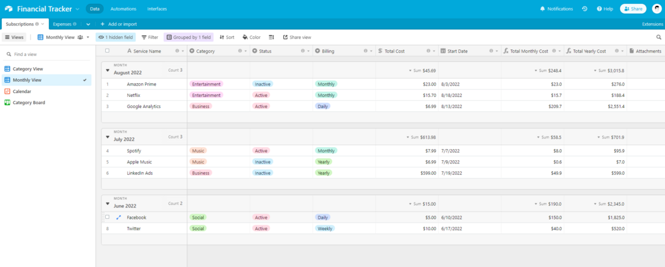Open the Category column dropdown
Viewport: 665px width, 267px height.
pyautogui.click(x=245, y=51)
